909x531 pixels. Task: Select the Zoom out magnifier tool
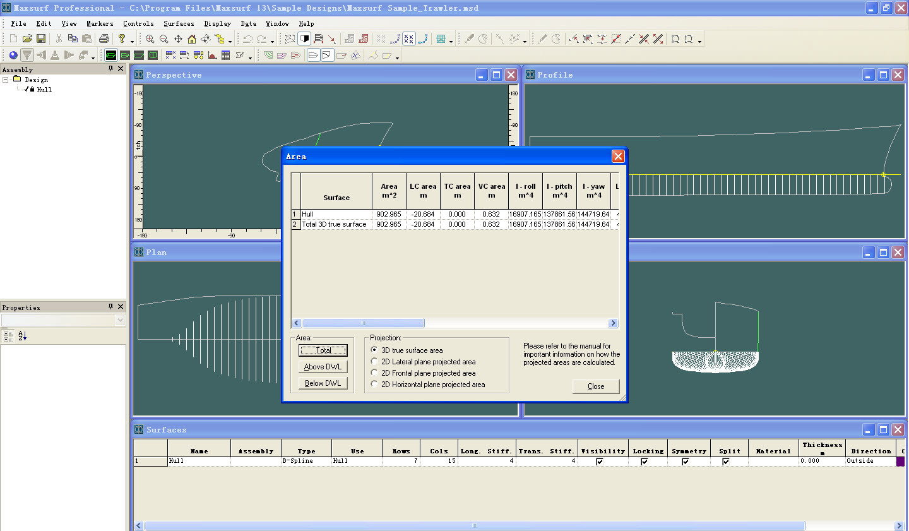point(163,39)
